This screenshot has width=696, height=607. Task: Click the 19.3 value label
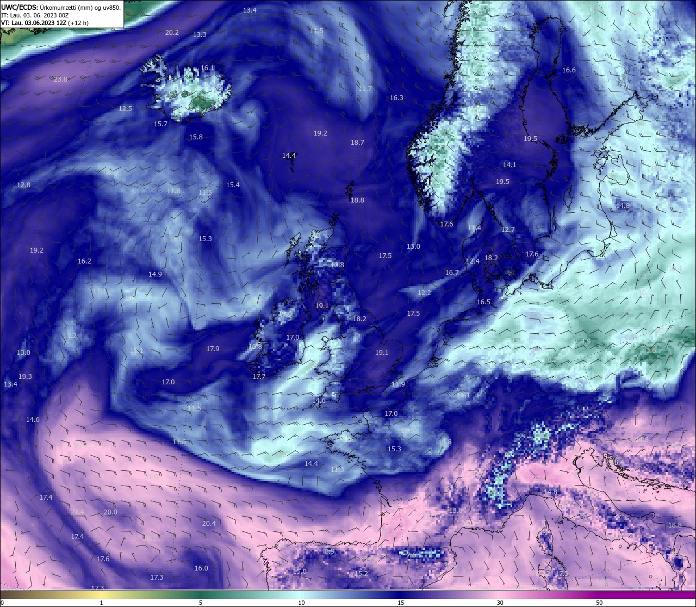(x=25, y=377)
